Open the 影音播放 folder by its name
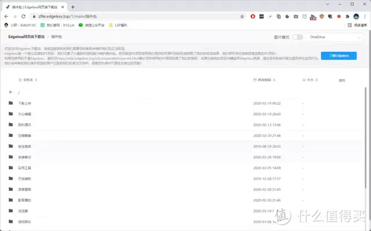The width and height of the screenshot is (371, 231). (x=24, y=200)
